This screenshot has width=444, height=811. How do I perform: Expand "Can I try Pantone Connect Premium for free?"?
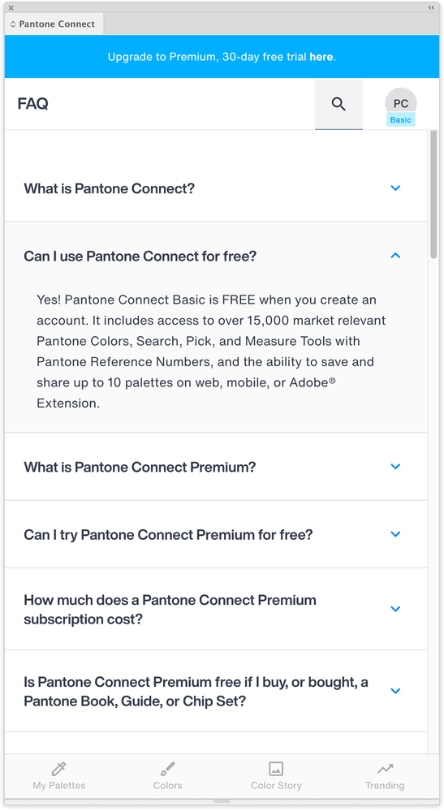click(x=216, y=534)
